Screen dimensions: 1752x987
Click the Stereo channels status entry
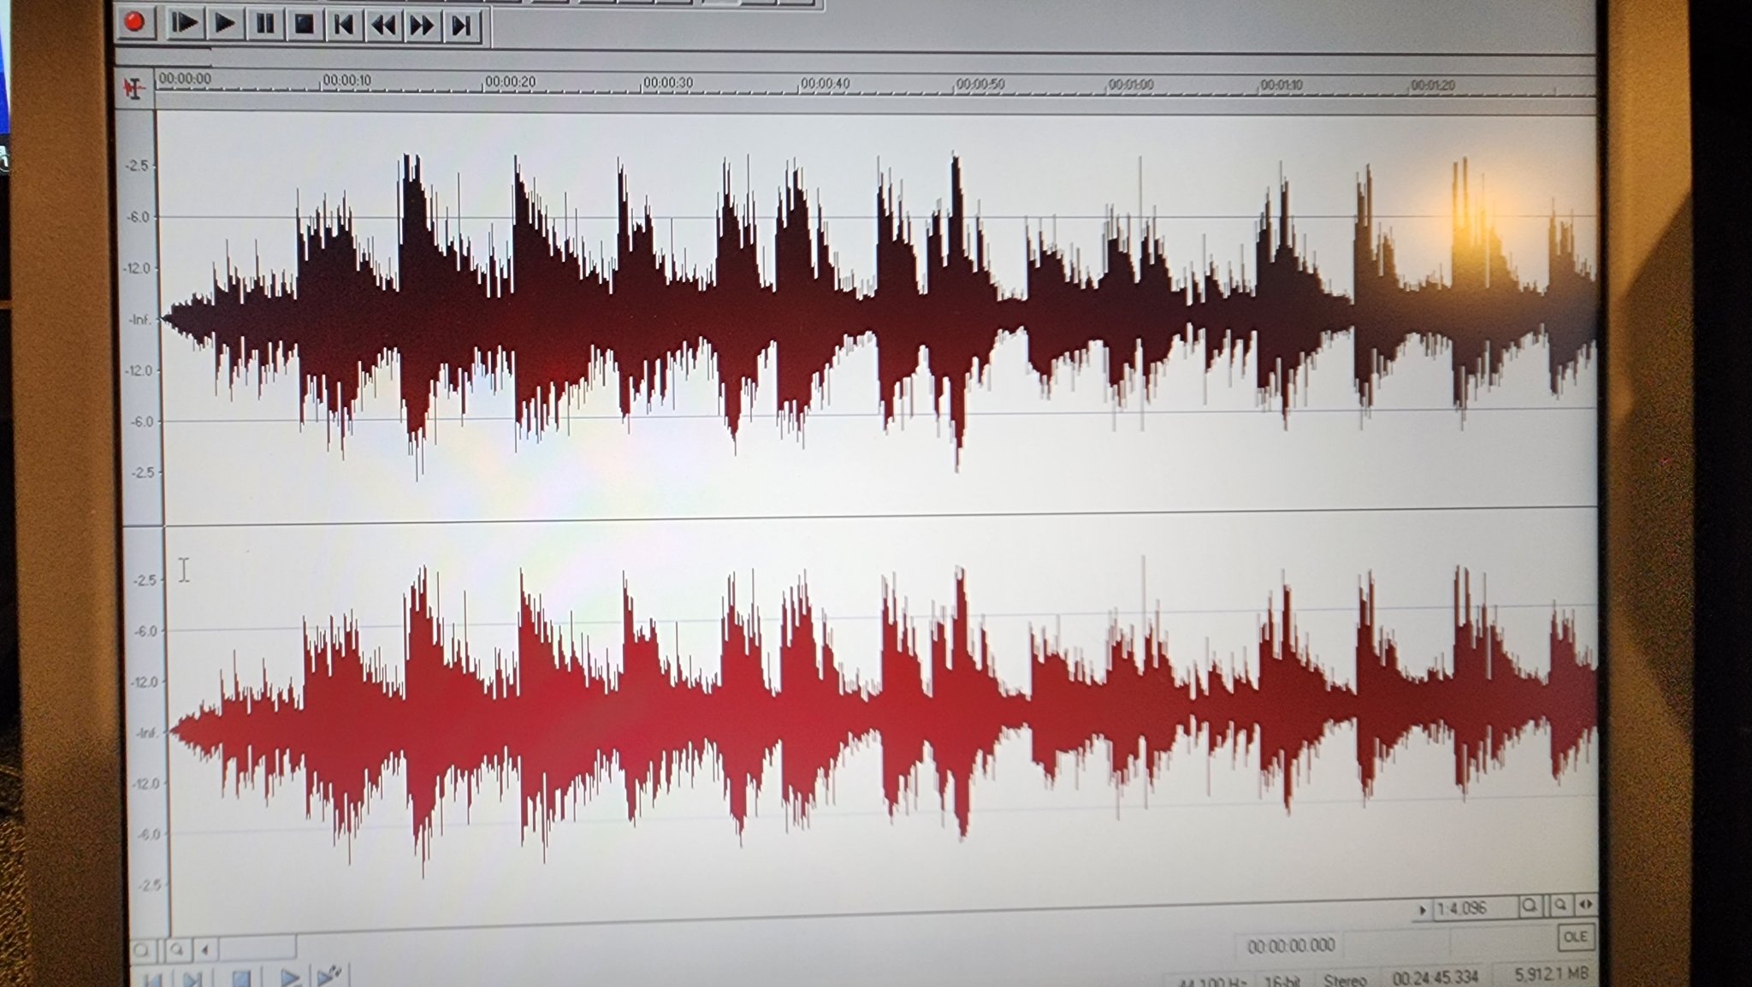tap(1346, 979)
